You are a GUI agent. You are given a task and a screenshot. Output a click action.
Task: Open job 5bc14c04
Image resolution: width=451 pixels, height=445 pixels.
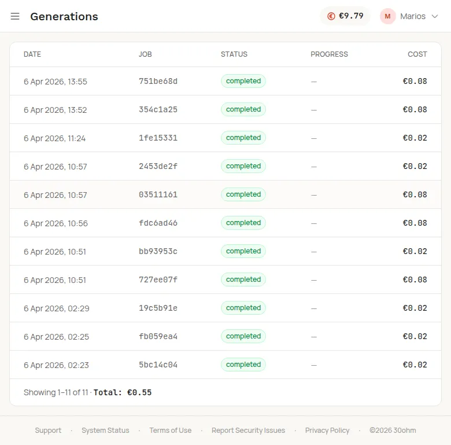point(158,365)
